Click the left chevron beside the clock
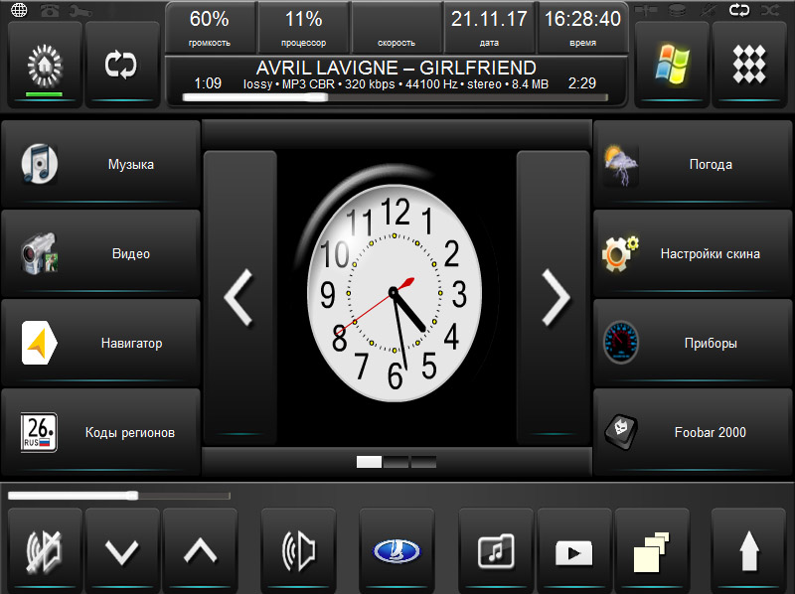 (x=239, y=296)
